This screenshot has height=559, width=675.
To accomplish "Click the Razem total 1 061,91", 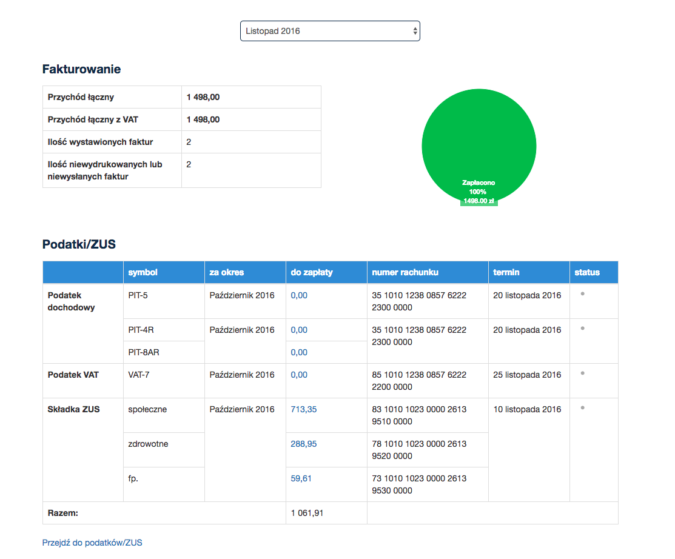I will pos(307,513).
